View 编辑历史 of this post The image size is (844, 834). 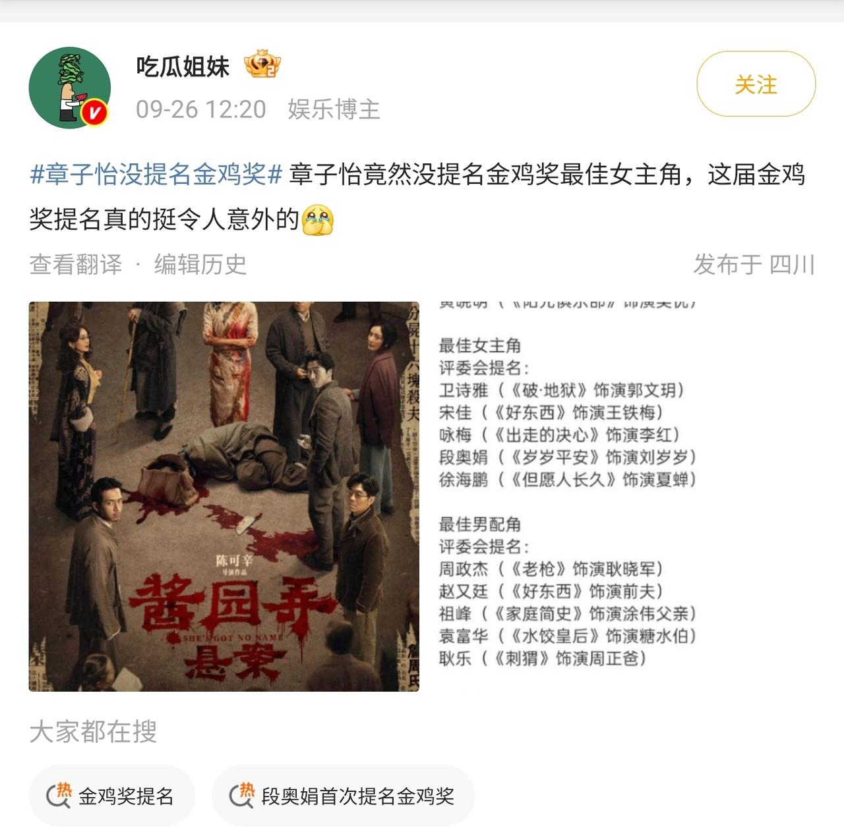pyautogui.click(x=200, y=264)
